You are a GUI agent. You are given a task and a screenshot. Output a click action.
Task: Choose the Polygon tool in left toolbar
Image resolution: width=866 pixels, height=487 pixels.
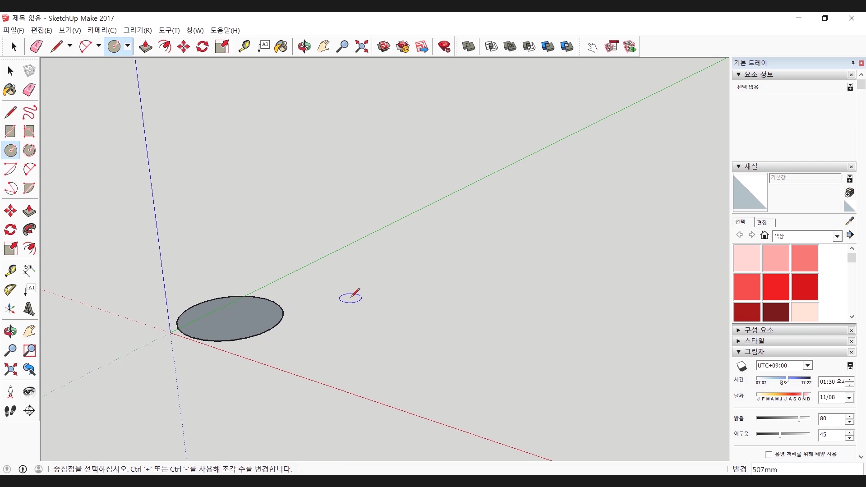tap(29, 150)
